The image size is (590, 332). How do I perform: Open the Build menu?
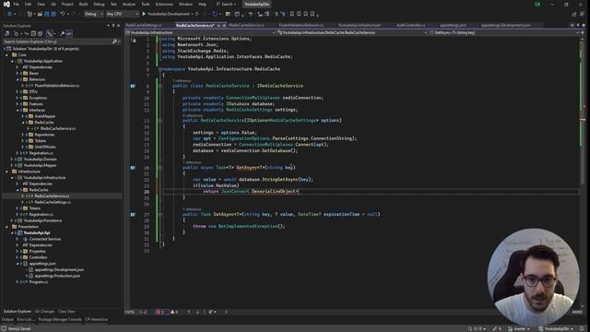pos(83,4)
